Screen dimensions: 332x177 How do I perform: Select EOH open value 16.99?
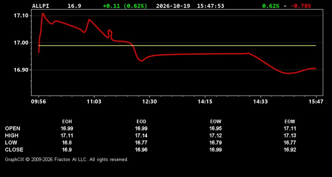coord(67,128)
